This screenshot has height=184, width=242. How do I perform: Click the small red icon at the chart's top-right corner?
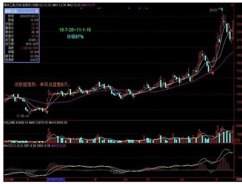point(232,5)
